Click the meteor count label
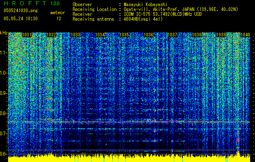The image size is (255, 162). [x=58, y=13]
